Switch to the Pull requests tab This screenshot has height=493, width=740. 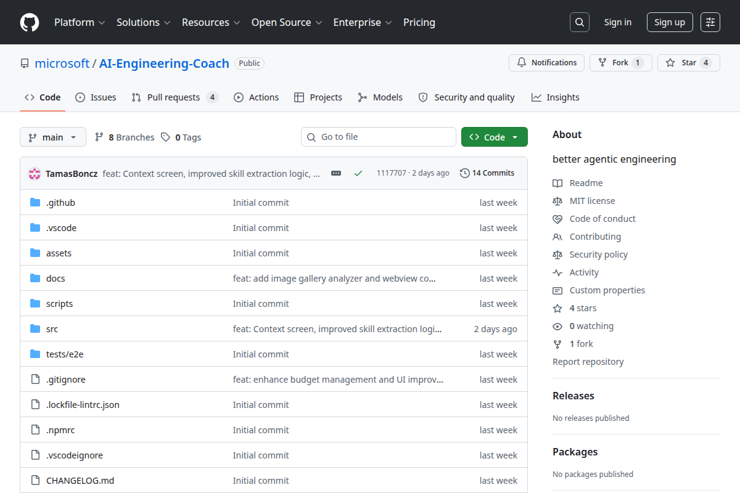pyautogui.click(x=175, y=97)
